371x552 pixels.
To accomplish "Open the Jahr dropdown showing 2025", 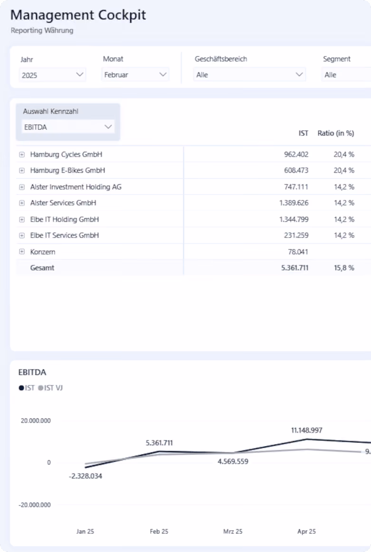I will [52, 75].
